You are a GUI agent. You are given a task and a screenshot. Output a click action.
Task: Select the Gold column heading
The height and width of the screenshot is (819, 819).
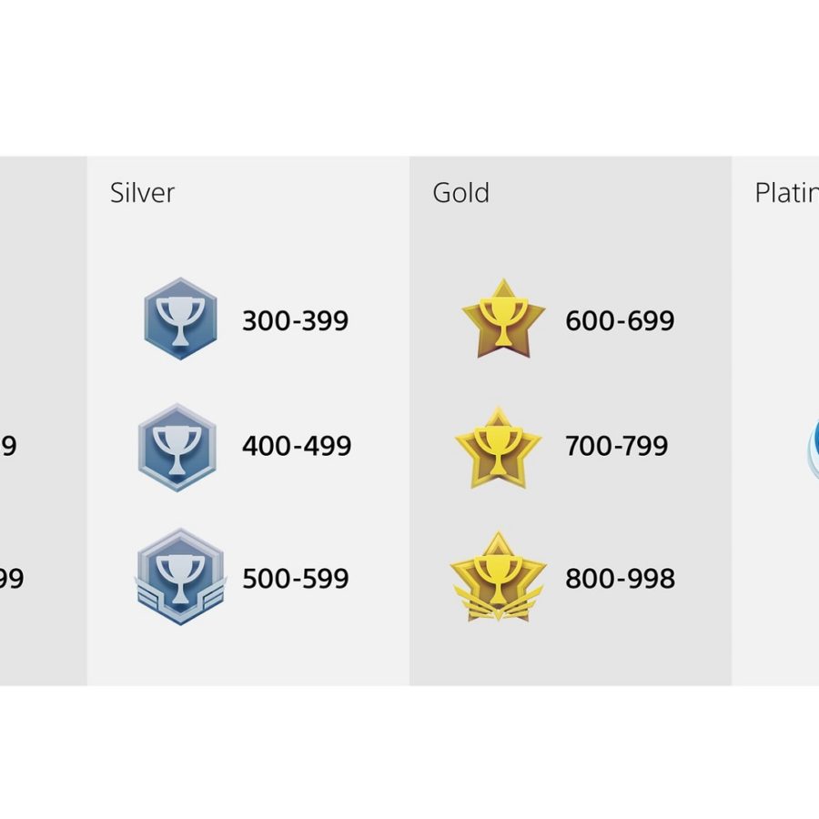[460, 193]
